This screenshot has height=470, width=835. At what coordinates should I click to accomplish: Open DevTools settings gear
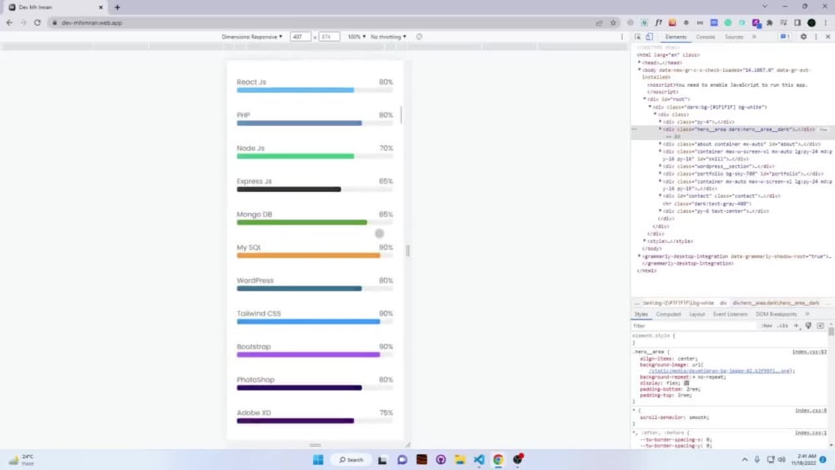coord(803,37)
